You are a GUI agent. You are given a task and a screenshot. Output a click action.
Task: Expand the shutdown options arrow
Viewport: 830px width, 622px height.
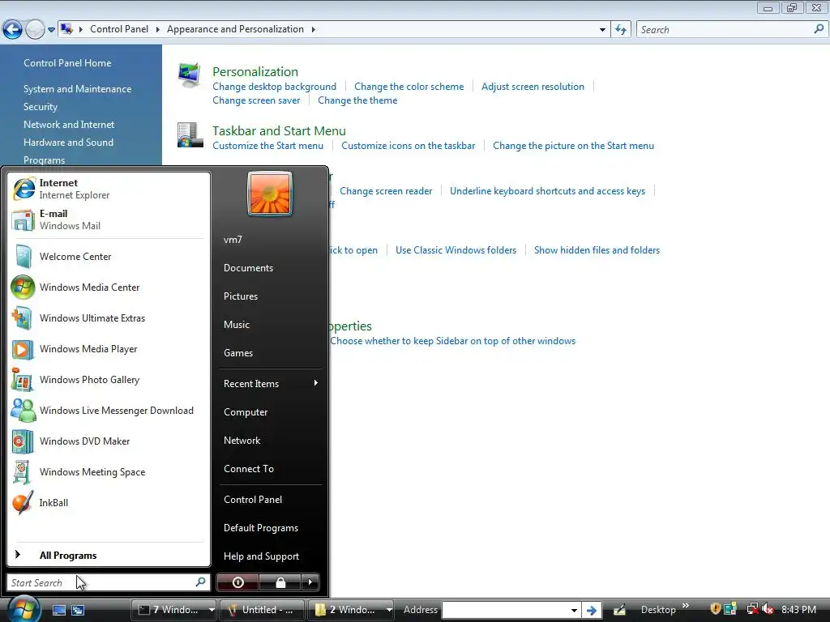(x=310, y=582)
